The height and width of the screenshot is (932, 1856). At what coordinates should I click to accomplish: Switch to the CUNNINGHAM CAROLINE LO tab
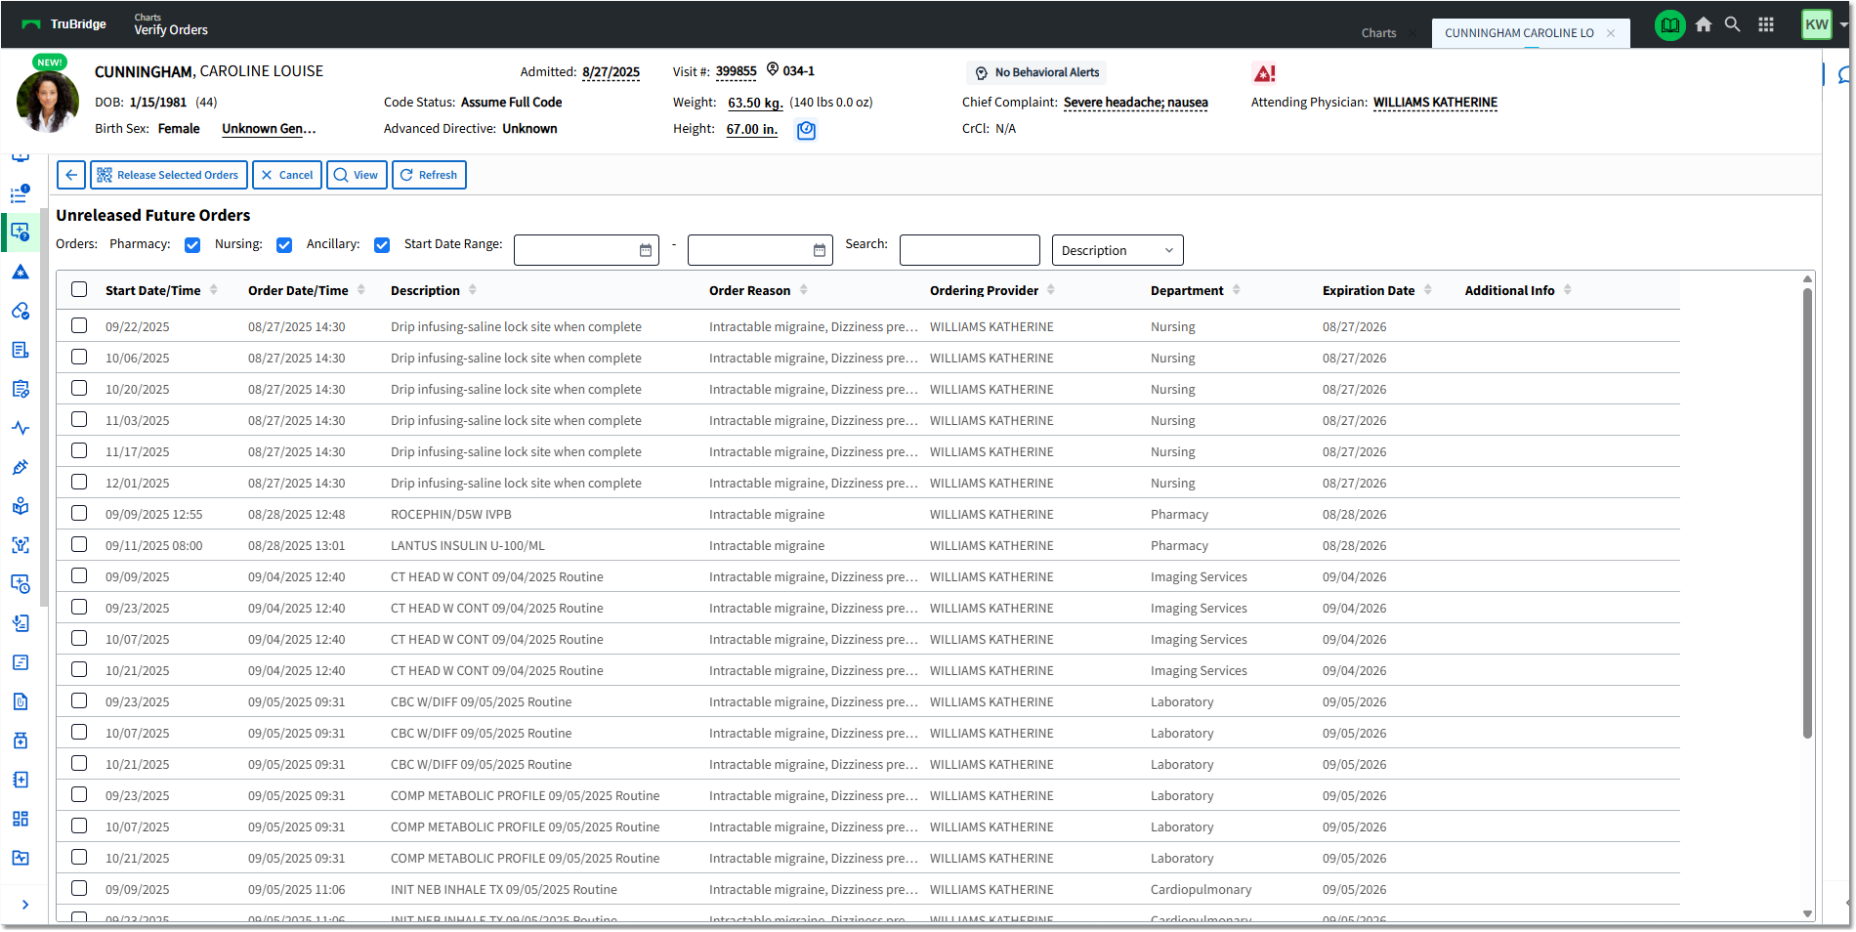tap(1519, 32)
